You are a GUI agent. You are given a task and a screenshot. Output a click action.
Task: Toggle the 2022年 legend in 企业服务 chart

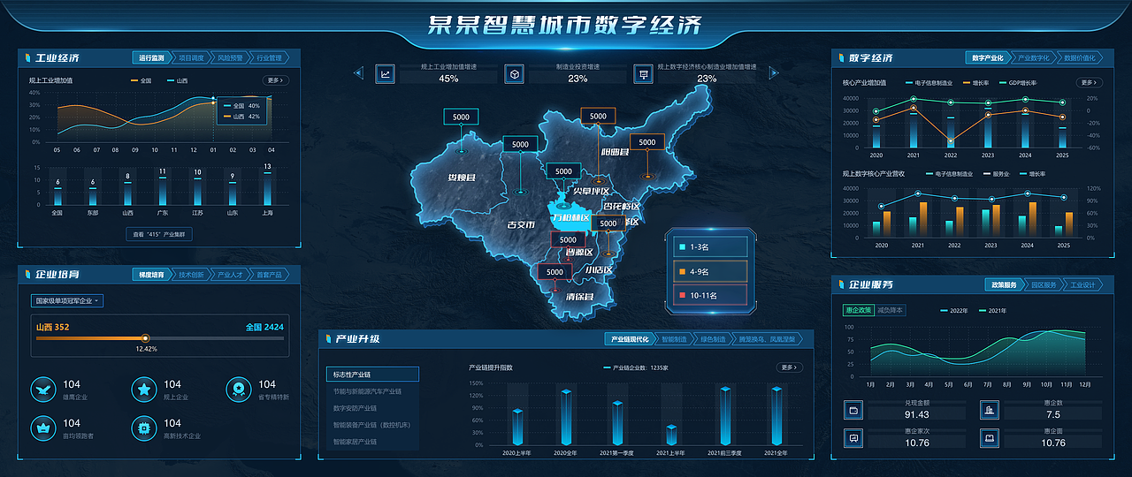coord(953,311)
